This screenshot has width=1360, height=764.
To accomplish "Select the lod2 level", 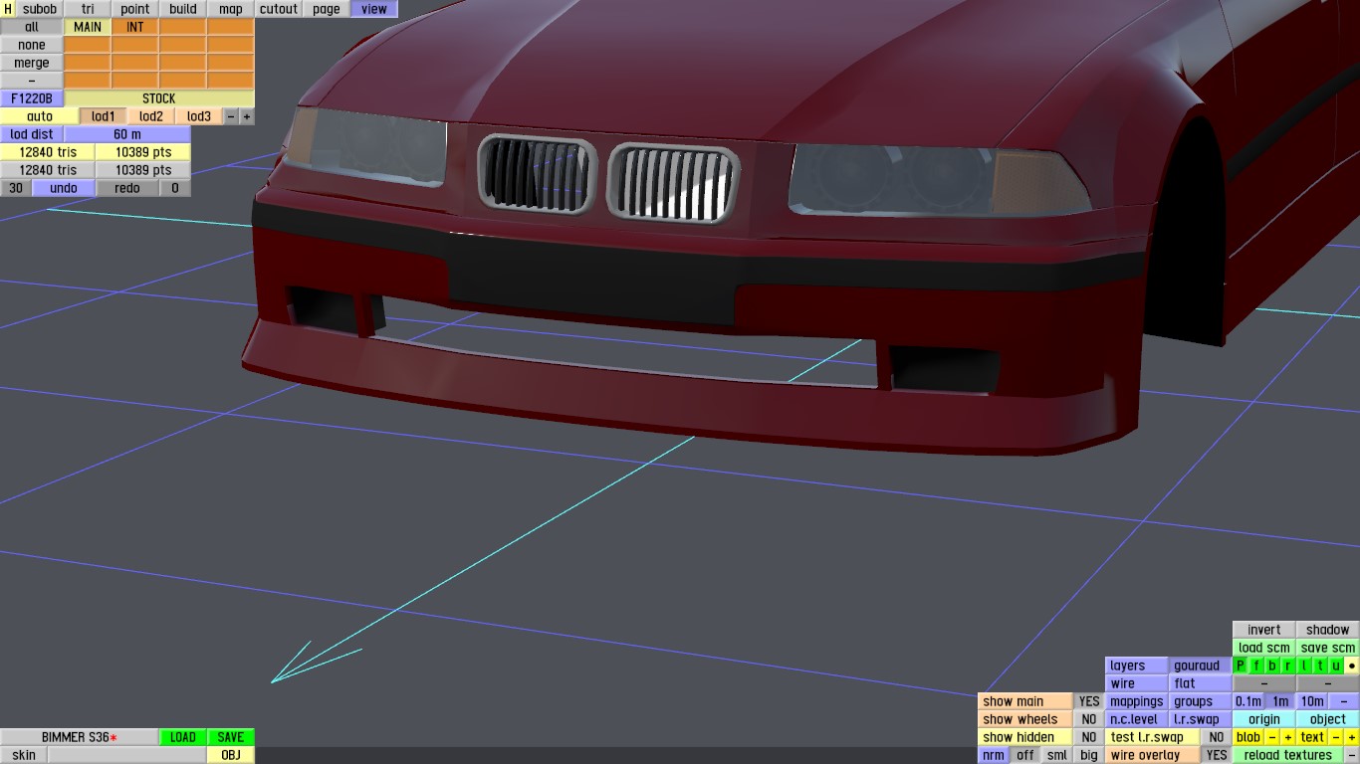I will point(151,116).
